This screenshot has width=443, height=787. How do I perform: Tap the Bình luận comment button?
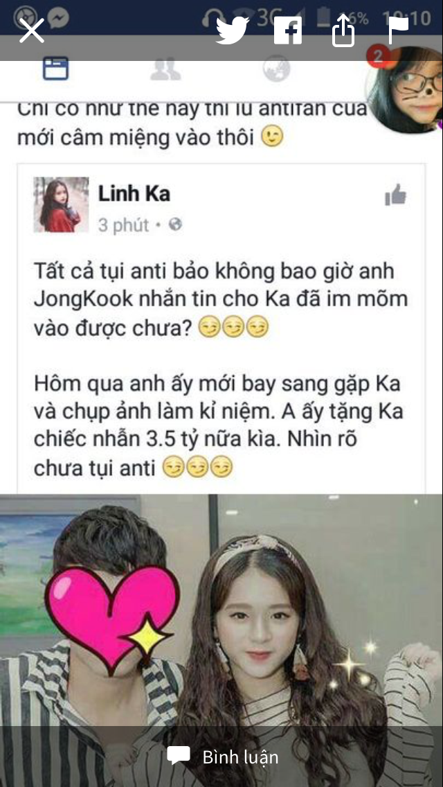(221, 757)
